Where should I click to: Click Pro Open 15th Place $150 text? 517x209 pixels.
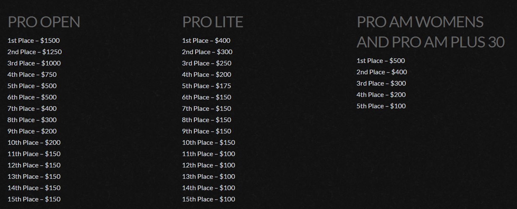click(x=34, y=199)
